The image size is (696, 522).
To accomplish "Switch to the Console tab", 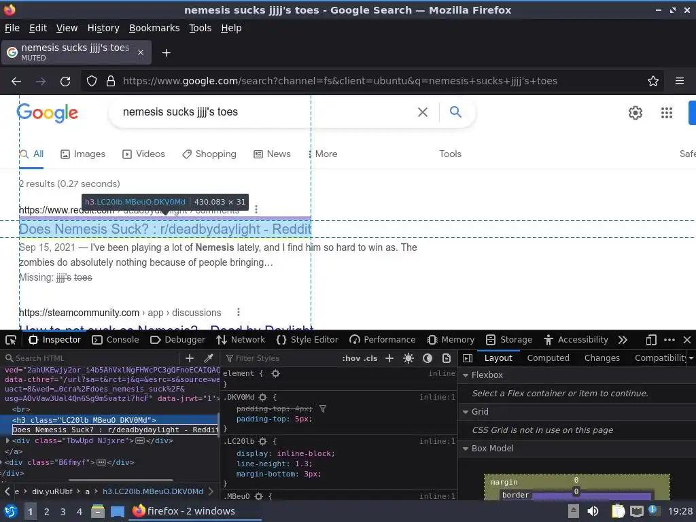I will [x=116, y=340].
